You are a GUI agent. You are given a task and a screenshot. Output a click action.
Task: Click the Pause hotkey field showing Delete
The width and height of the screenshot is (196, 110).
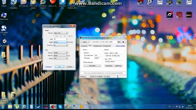pyautogui.click(x=97, y=58)
